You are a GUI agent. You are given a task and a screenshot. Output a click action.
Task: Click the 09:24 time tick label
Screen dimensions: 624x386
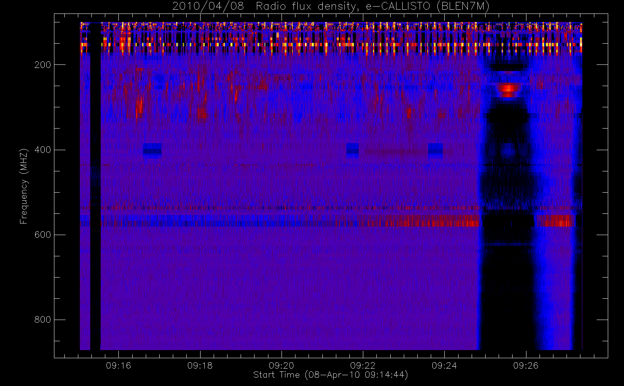tap(444, 366)
